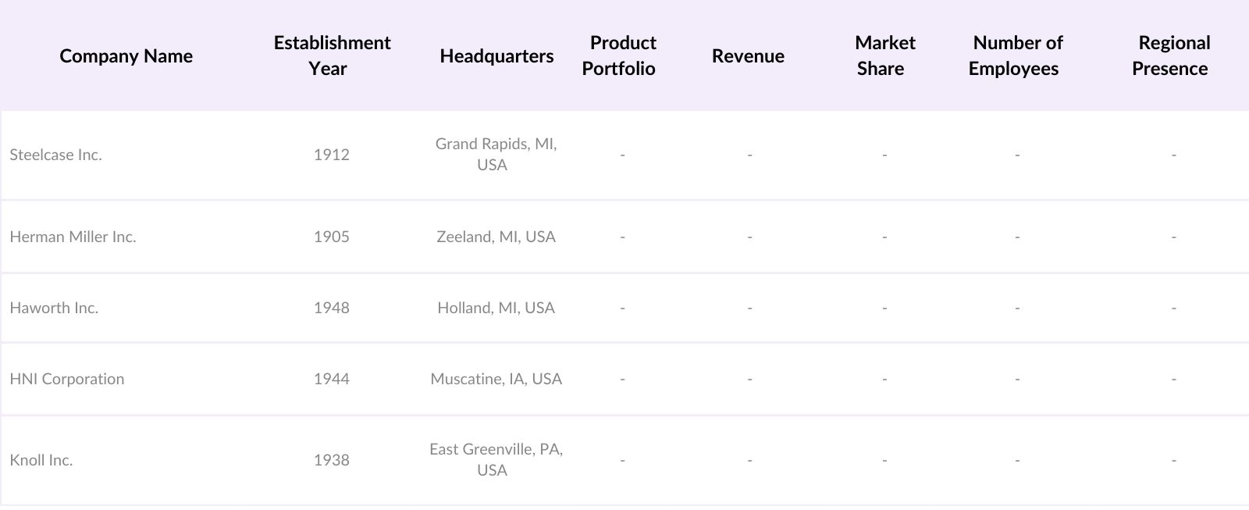Select the Revenue column header
Viewport: 1249px width, 510px height.
pos(748,56)
